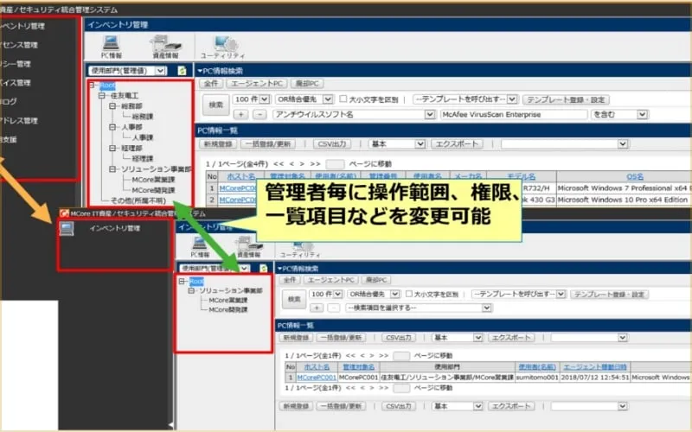
Task: Toggle 大小文字を区別 checkbox in upper window
Action: click(343, 98)
